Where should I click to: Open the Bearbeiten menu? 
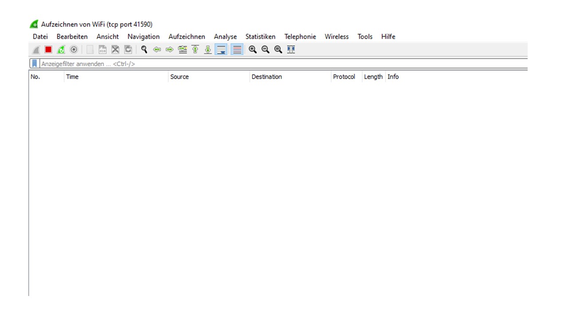click(x=72, y=37)
